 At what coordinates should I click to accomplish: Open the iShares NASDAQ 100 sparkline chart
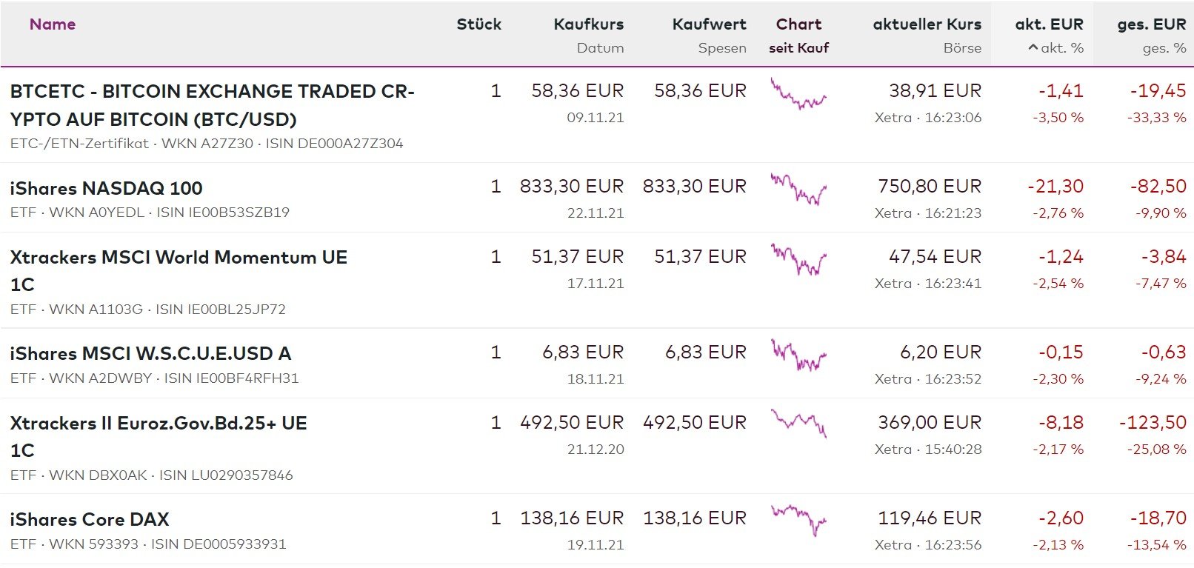[x=798, y=190]
